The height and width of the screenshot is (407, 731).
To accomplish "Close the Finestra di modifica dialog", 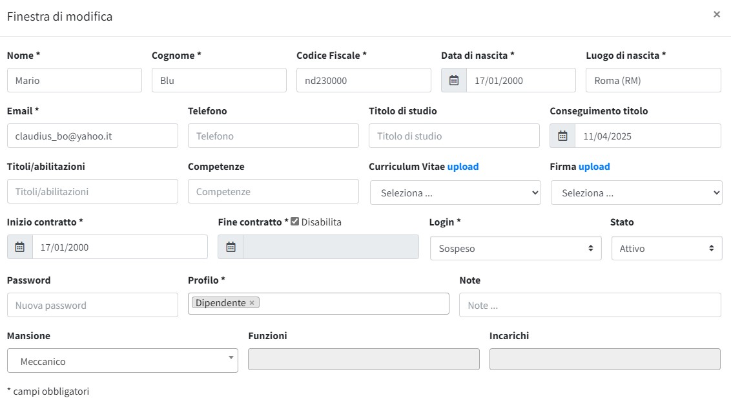I will click(716, 14).
